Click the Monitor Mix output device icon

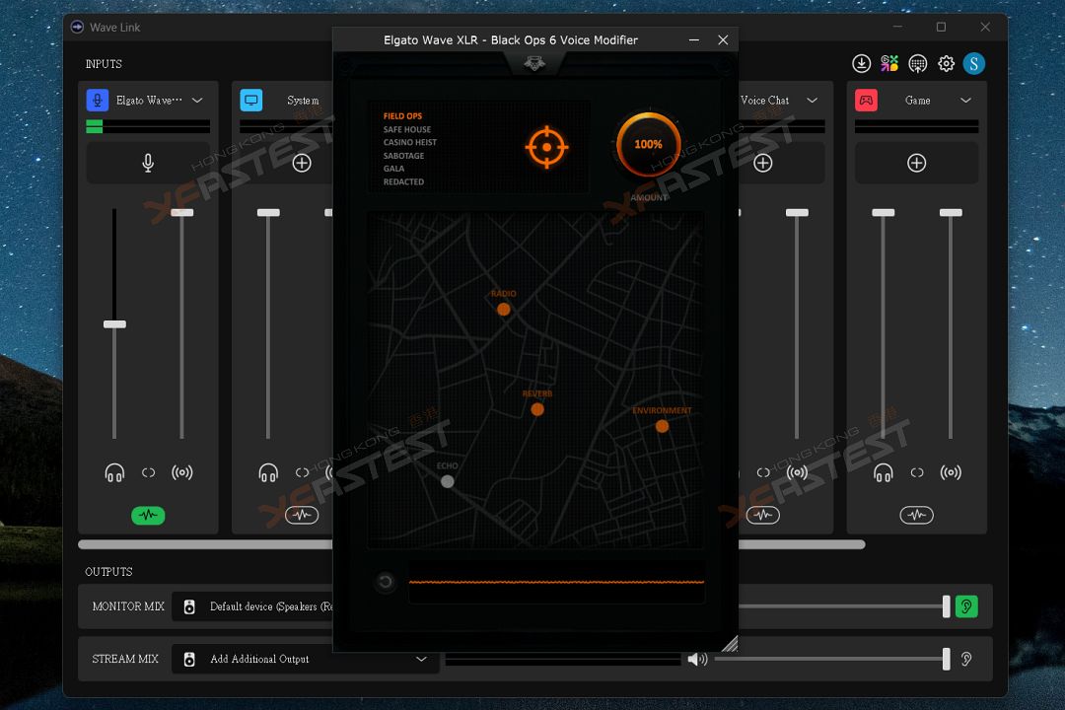pyautogui.click(x=189, y=606)
